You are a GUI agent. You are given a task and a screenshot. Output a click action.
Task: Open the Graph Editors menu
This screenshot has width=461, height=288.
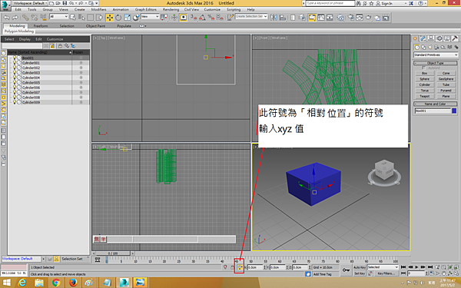pos(146,9)
